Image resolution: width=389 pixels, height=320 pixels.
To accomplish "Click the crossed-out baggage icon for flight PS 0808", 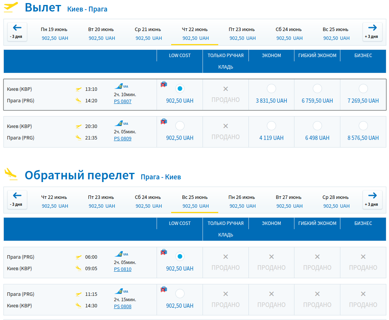I will coord(163,289).
